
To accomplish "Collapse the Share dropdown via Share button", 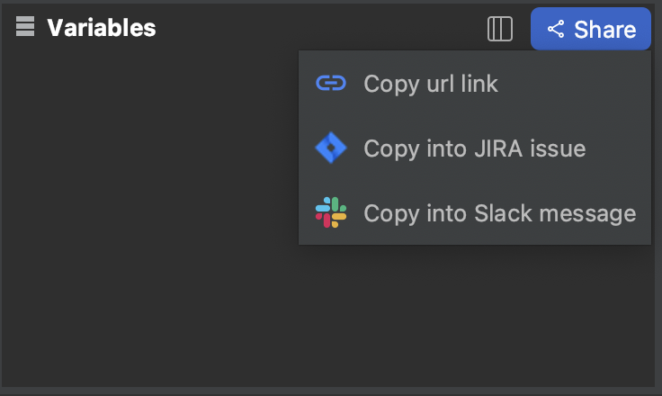I will coord(590,29).
